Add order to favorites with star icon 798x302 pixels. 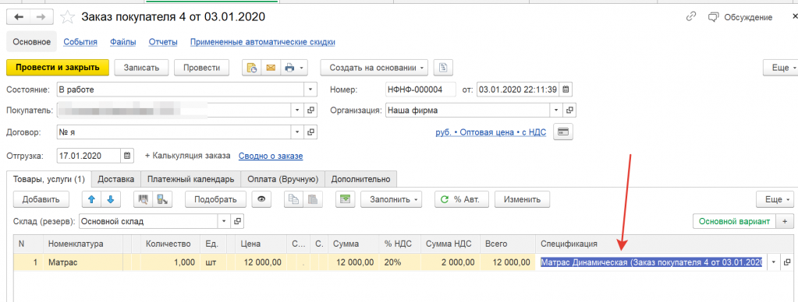pos(67,17)
